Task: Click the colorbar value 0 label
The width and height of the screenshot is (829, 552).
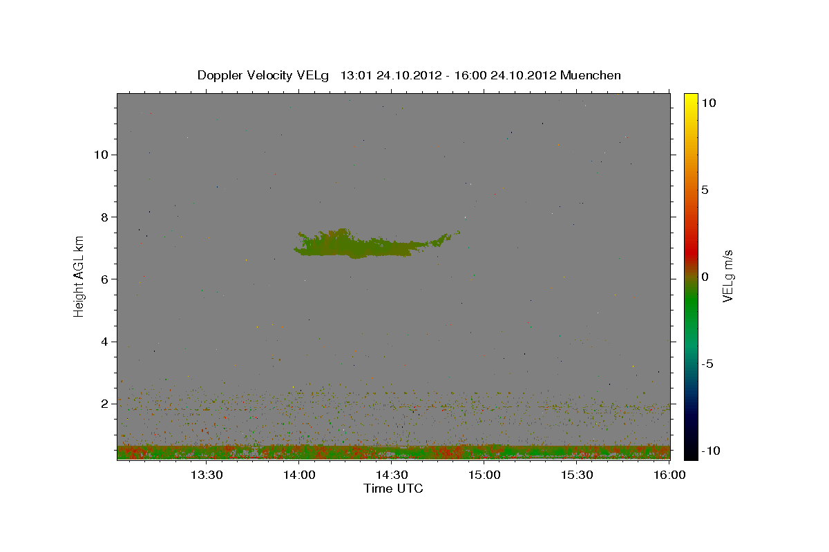Action: tap(705, 277)
